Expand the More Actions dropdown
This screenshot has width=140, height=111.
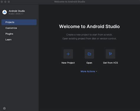89,71
